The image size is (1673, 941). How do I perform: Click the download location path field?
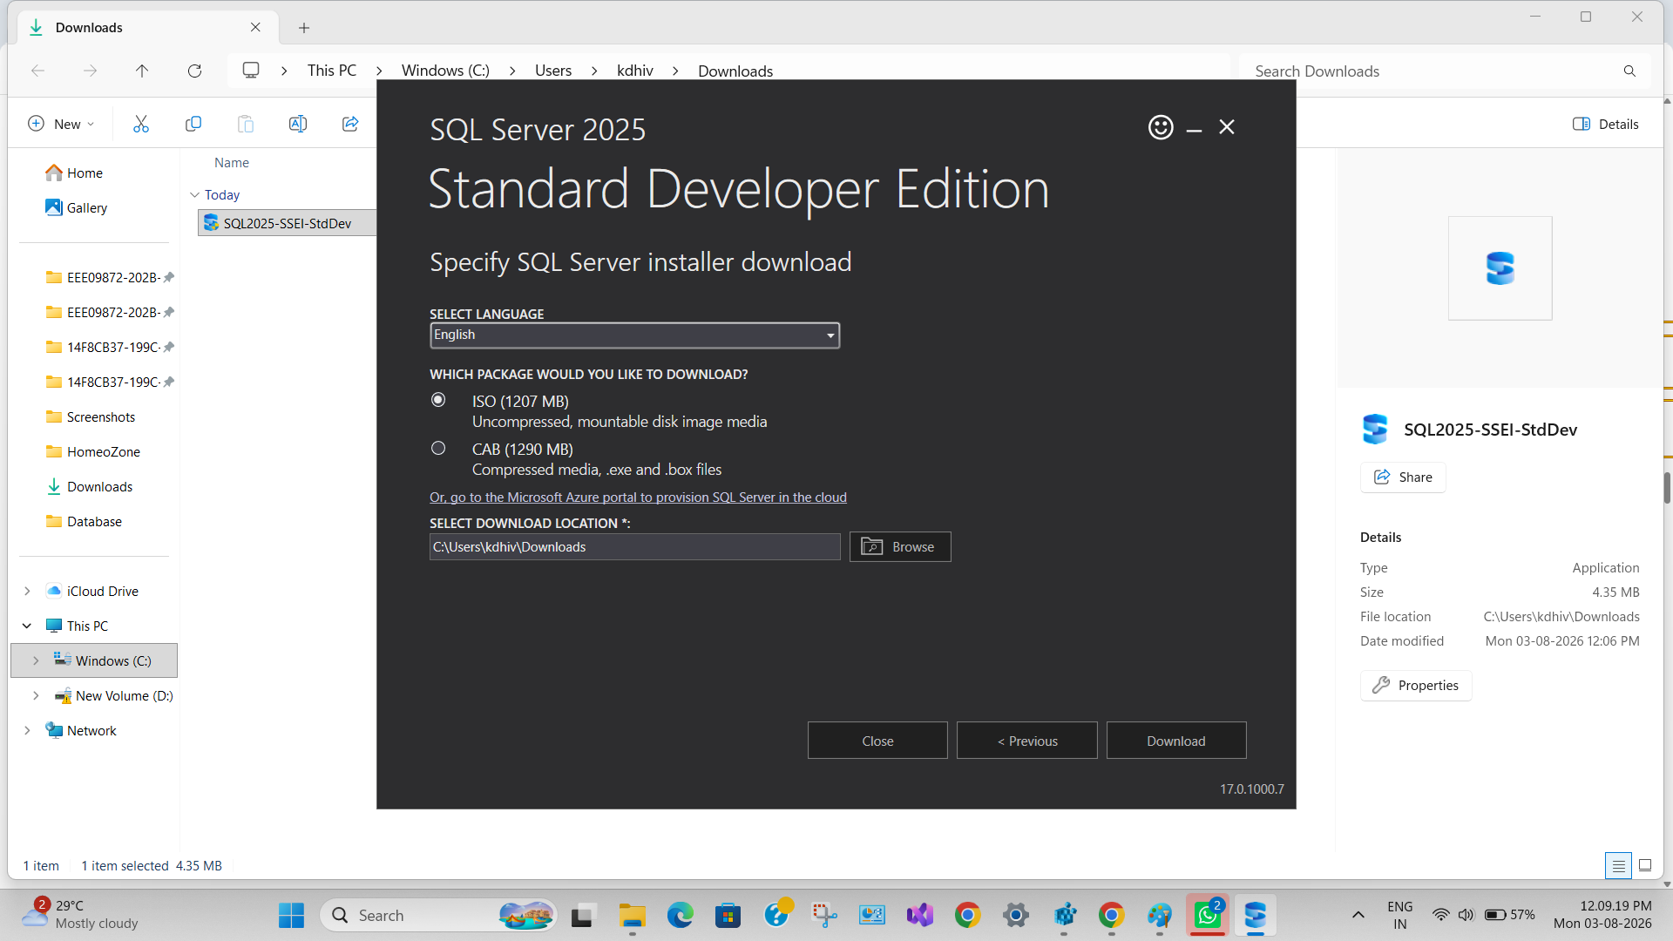[x=634, y=547]
